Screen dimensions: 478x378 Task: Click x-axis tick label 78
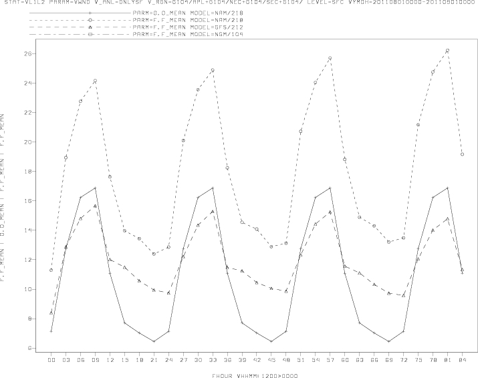433,360
